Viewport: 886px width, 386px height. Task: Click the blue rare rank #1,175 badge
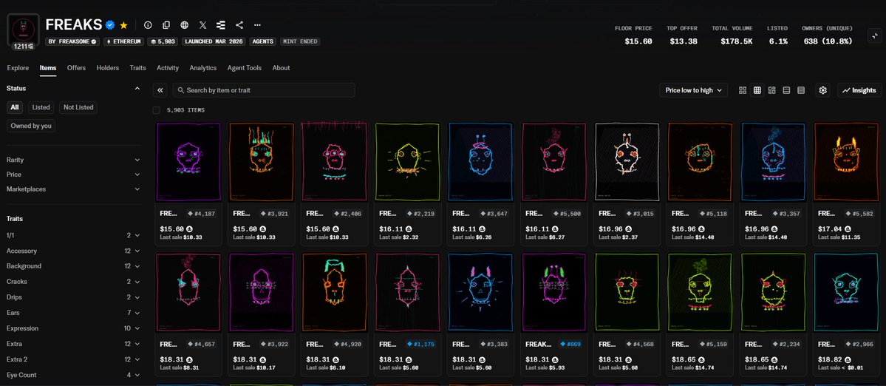(420, 344)
